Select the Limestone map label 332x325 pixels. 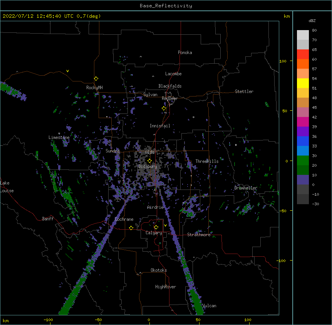coord(59,137)
